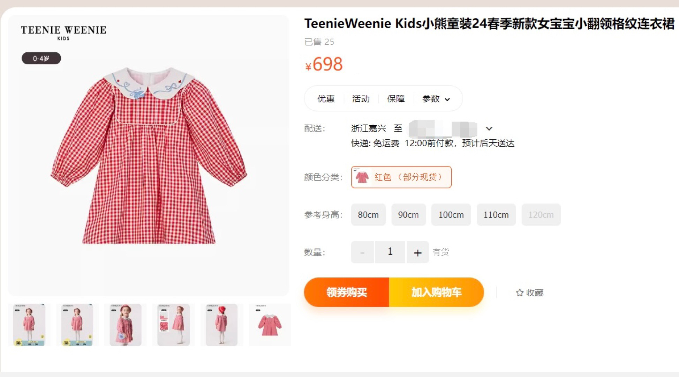Open the 优惠 tab
The height and width of the screenshot is (377, 679).
(326, 99)
